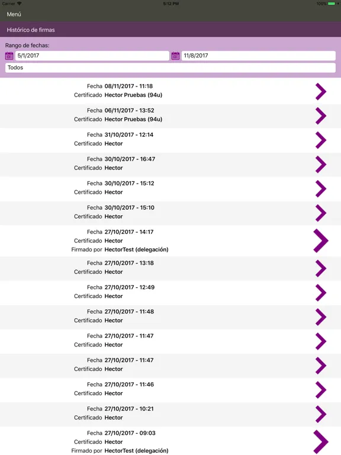This screenshot has height=455, width=341.
Task: Select date text 27/10/2017 - 11:46
Action: [x=129, y=384]
